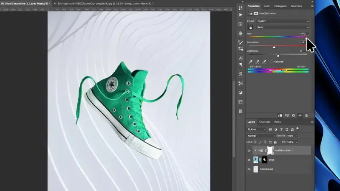Filter layers by type layers icon
Viewport: 340px width, 191px height.
281,129
